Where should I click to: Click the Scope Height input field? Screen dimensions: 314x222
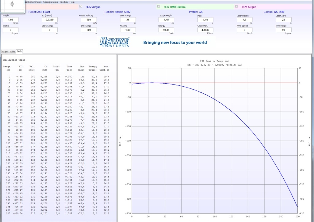pyautogui.click(x=166, y=20)
